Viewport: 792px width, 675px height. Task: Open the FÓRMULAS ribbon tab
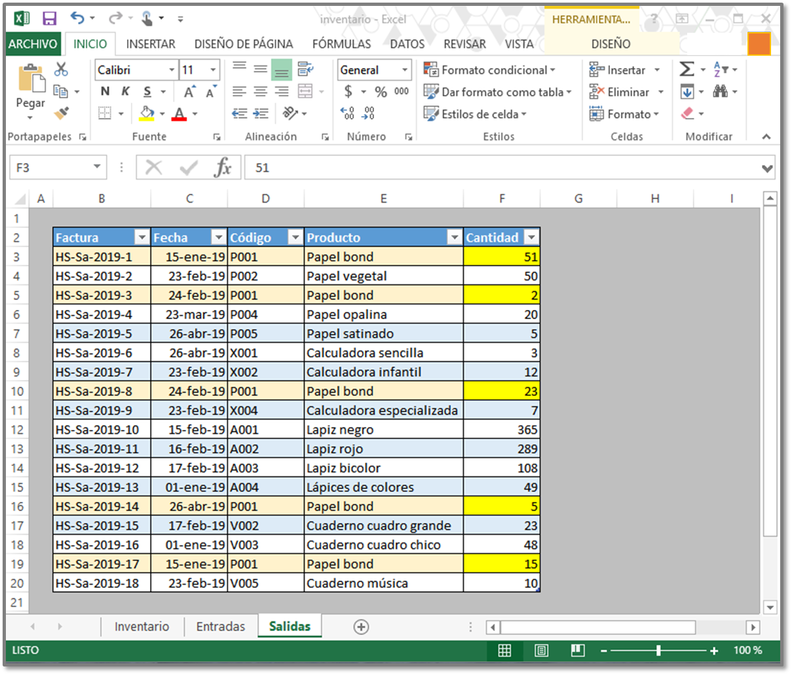click(x=341, y=44)
